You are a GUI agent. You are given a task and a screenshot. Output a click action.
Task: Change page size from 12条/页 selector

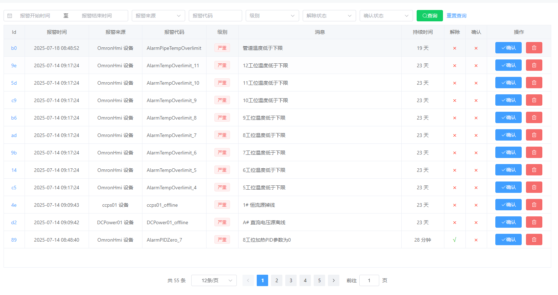click(x=214, y=280)
